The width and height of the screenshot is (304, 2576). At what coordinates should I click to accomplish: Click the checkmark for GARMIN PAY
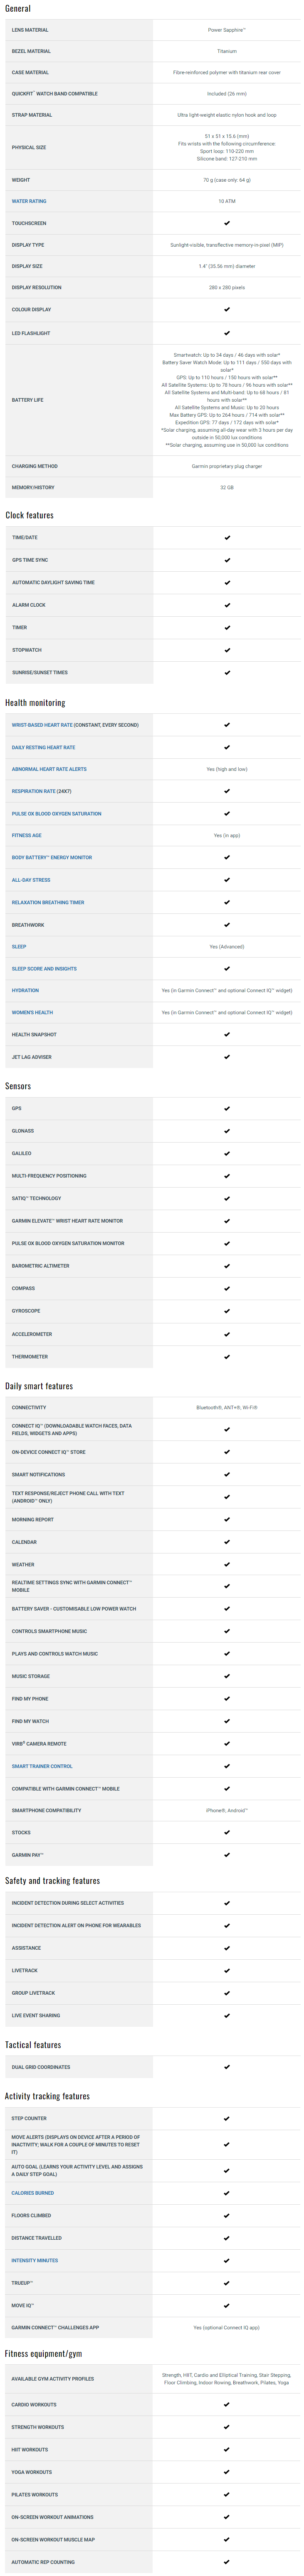tap(227, 1855)
